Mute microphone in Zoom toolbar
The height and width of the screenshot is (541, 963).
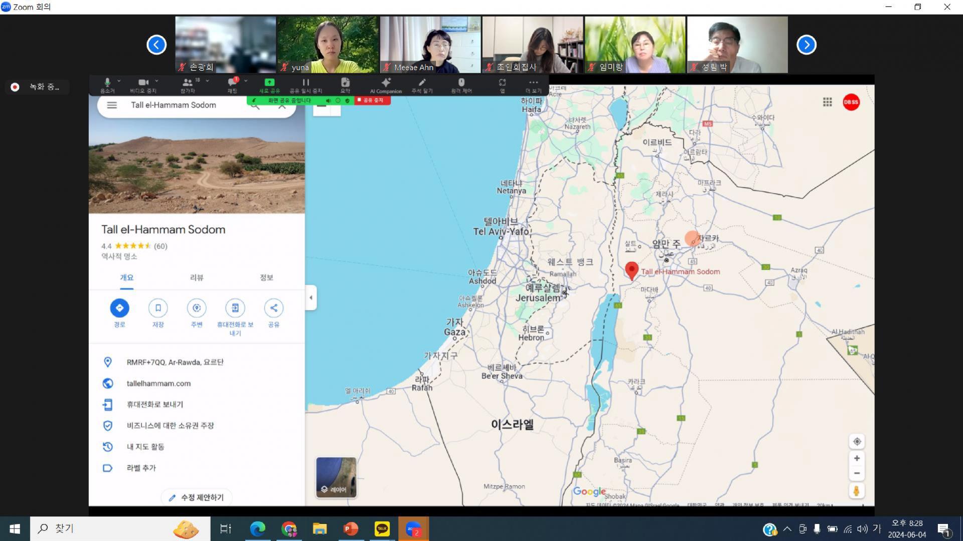107,83
